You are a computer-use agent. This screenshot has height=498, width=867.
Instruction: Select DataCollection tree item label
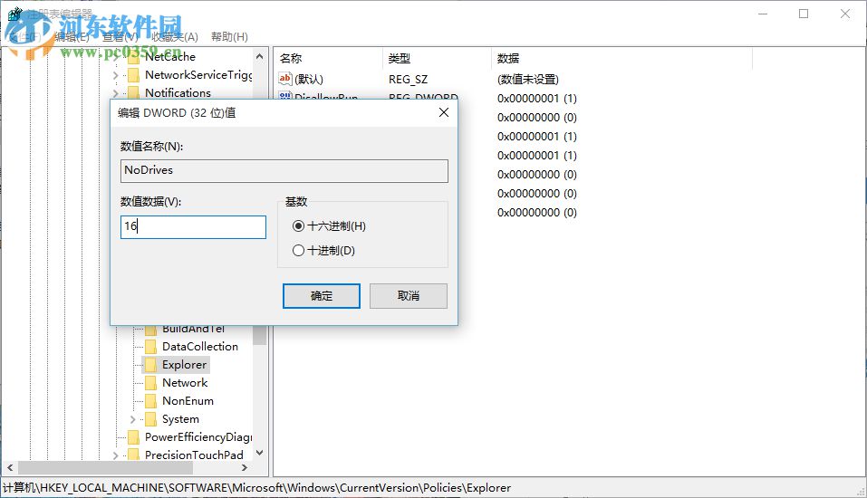coord(200,347)
